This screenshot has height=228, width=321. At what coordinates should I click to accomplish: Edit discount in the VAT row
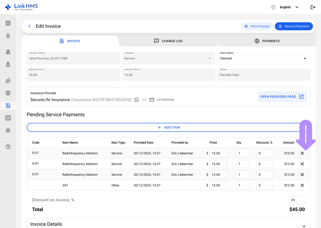264,185
